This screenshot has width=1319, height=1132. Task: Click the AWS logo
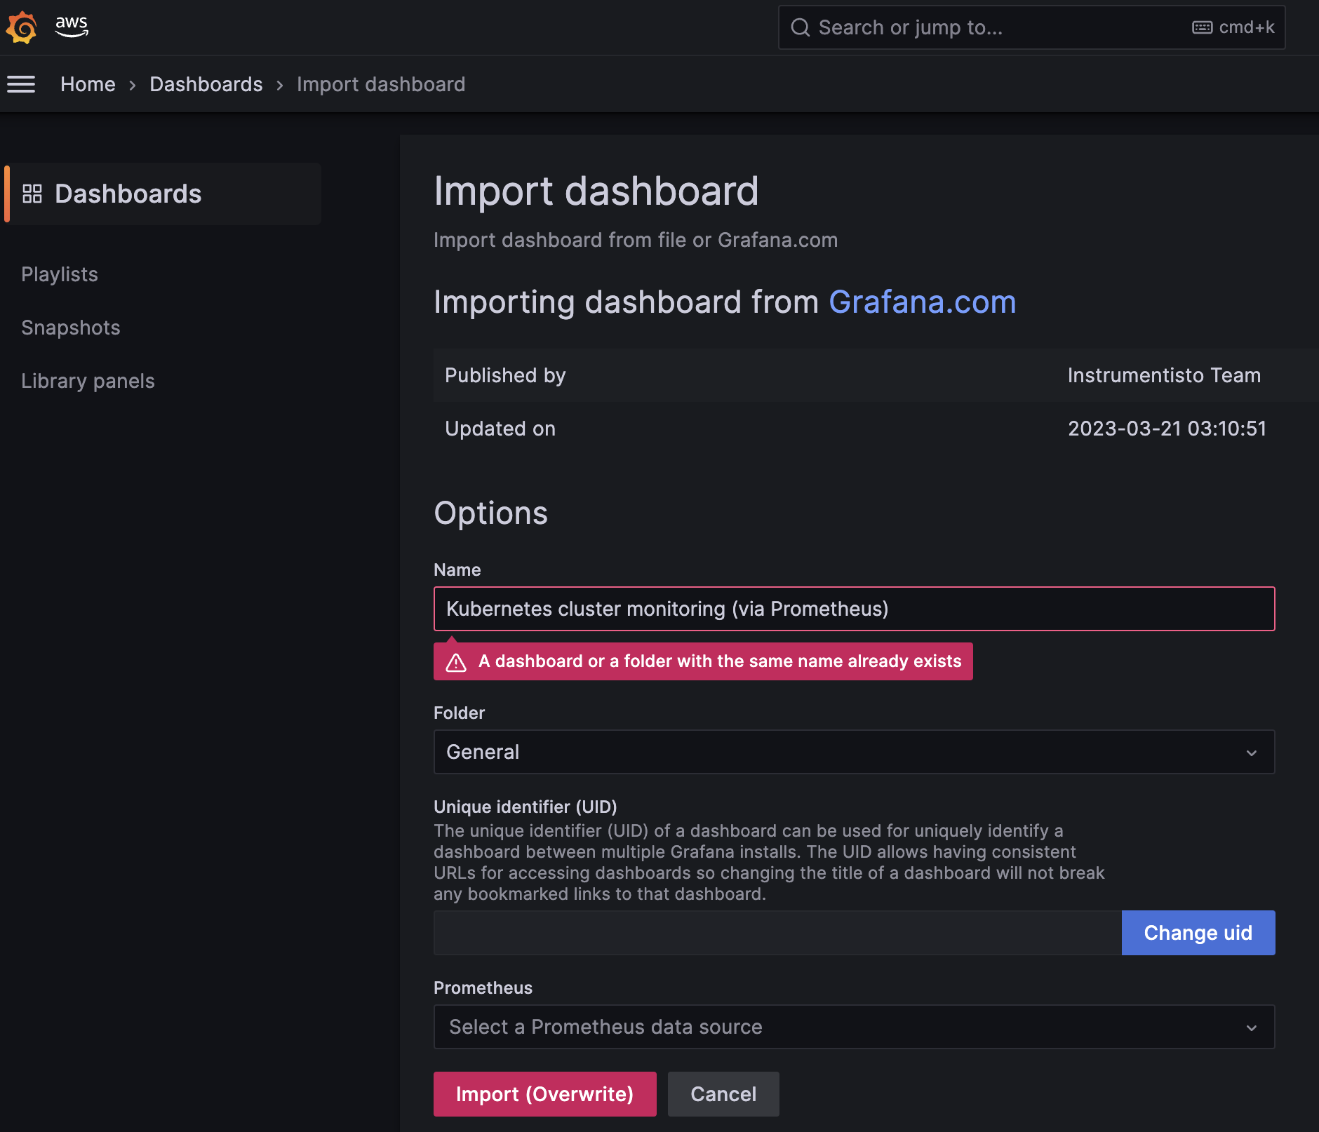(x=72, y=26)
